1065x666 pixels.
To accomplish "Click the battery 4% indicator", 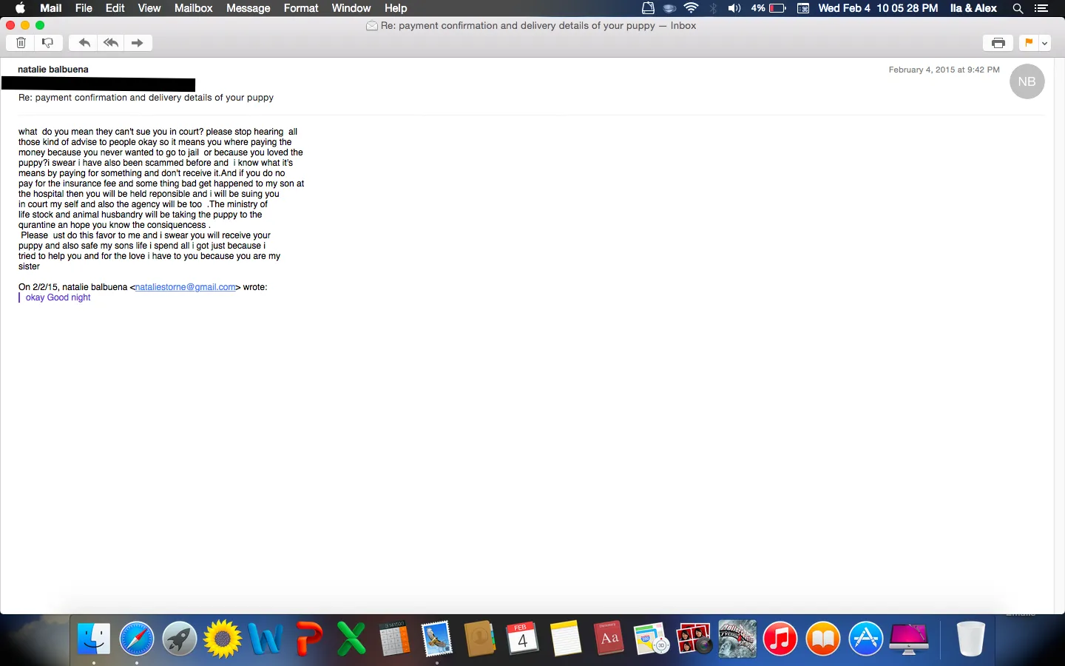I will 768,8.
